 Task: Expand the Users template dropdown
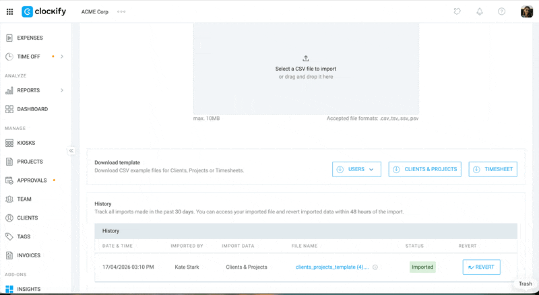tap(356, 170)
